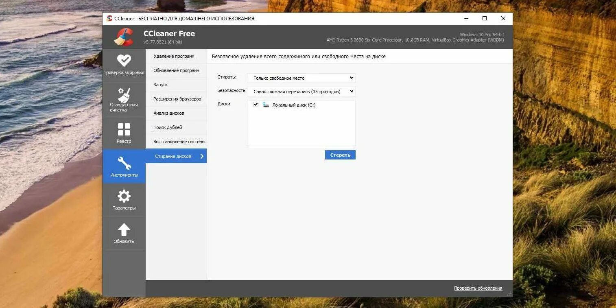Open Поиск дублей tool
The width and height of the screenshot is (616, 308).
176,127
